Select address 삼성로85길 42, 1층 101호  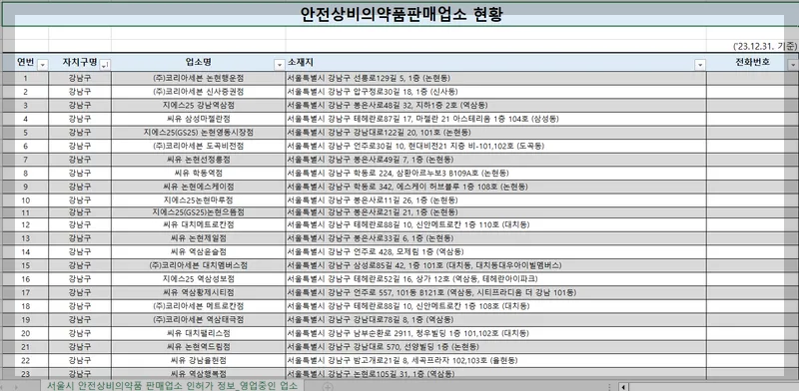pos(495,265)
